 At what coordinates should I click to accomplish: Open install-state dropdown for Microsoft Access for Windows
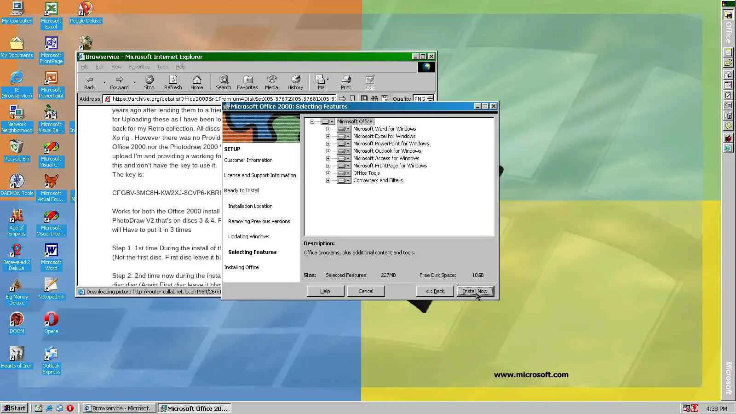pyautogui.click(x=344, y=158)
